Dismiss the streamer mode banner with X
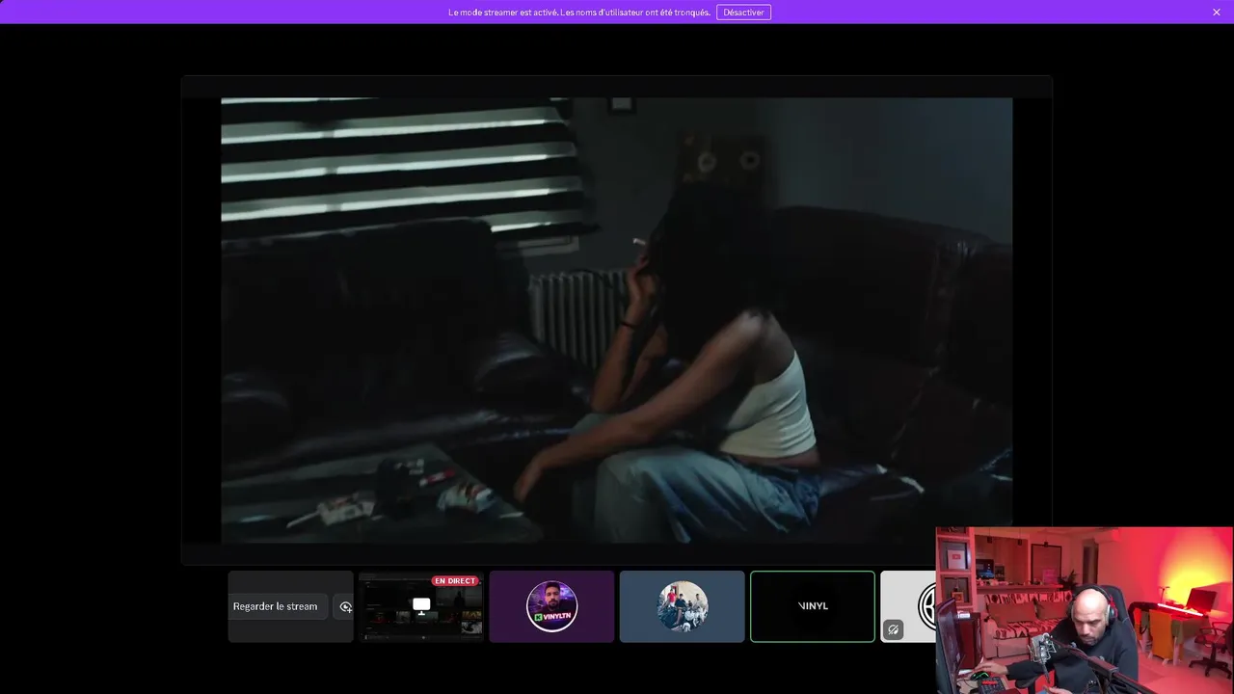Image resolution: width=1234 pixels, height=694 pixels. pyautogui.click(x=1217, y=13)
